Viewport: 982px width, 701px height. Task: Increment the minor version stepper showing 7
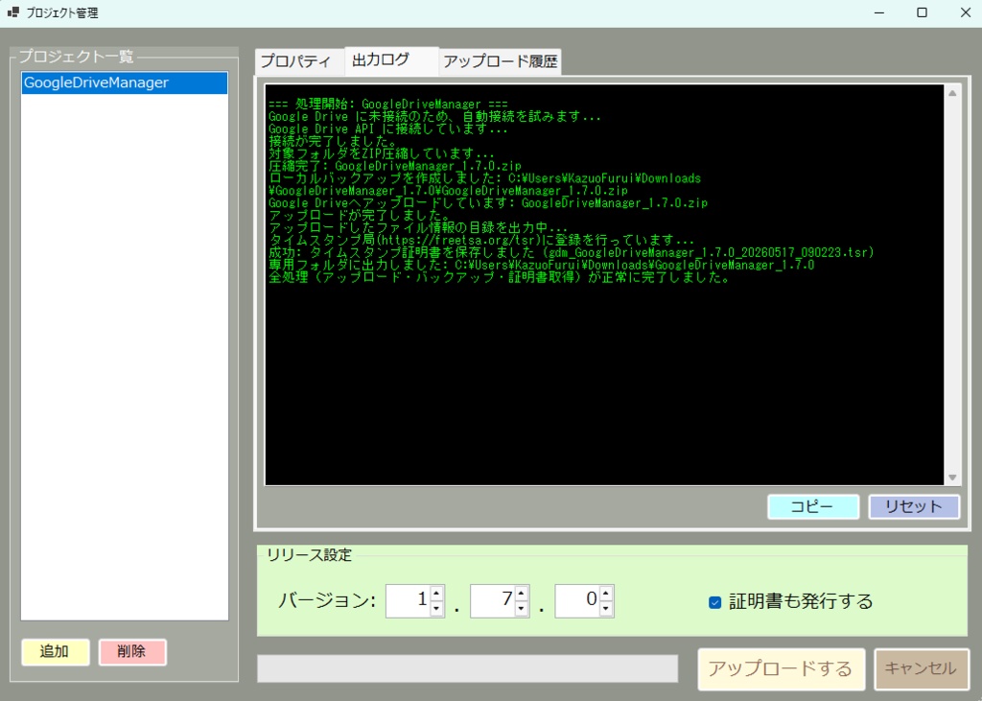click(x=521, y=594)
